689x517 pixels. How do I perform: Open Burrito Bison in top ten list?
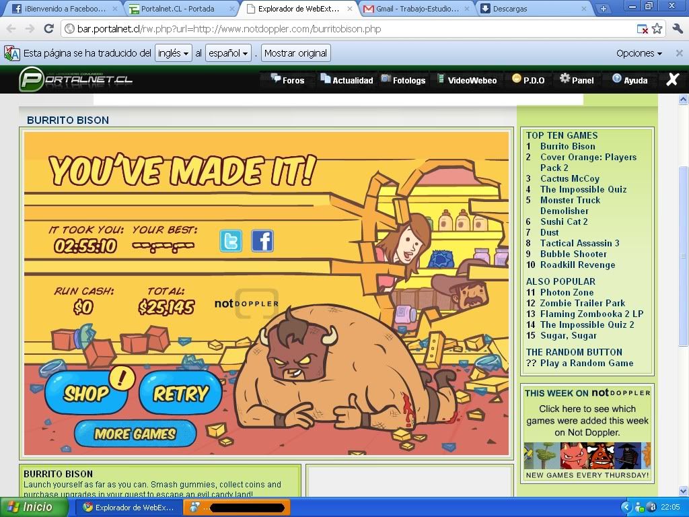pos(568,146)
